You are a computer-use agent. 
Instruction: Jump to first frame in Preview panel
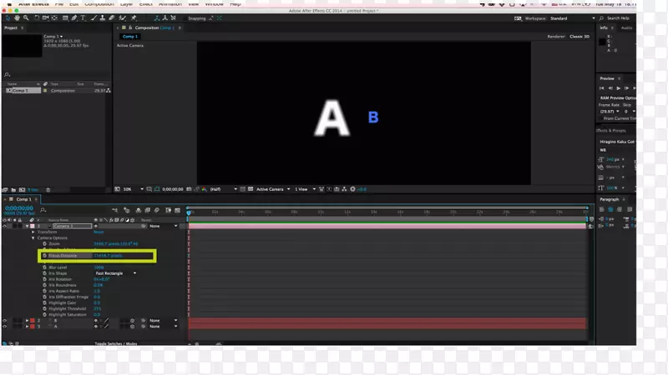[x=602, y=88]
